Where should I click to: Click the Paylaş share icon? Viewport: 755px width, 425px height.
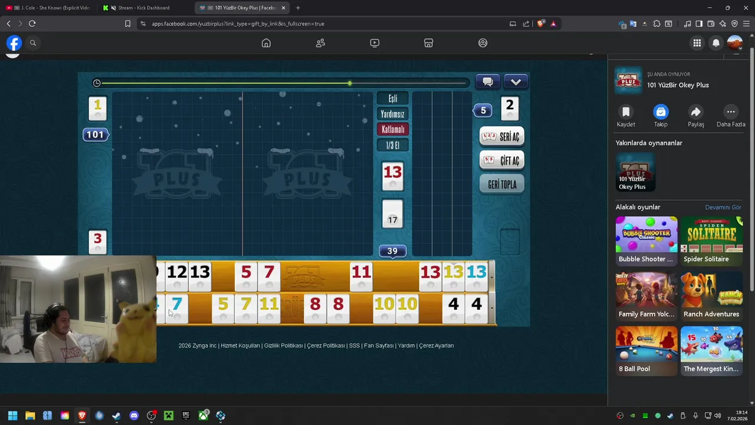click(696, 112)
